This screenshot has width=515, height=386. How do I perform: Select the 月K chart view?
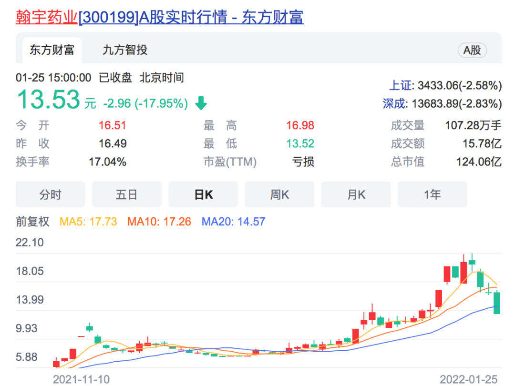pos(356,194)
